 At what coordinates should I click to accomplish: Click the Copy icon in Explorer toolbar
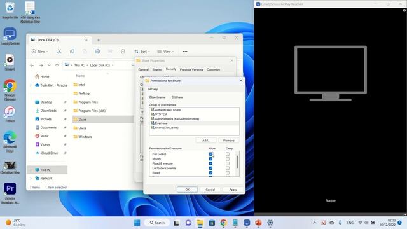pos(72,52)
